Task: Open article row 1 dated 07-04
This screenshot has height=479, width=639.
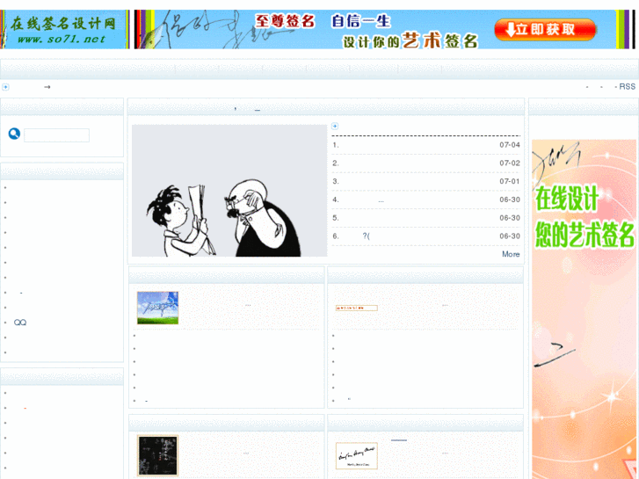Action: pyautogui.click(x=426, y=145)
